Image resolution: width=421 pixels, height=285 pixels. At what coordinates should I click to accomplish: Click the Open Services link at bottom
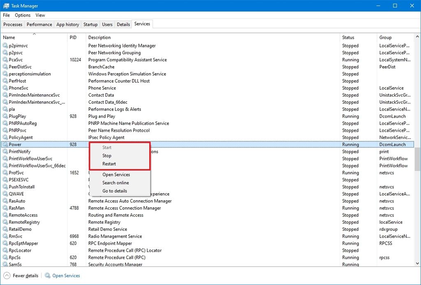(x=65, y=276)
